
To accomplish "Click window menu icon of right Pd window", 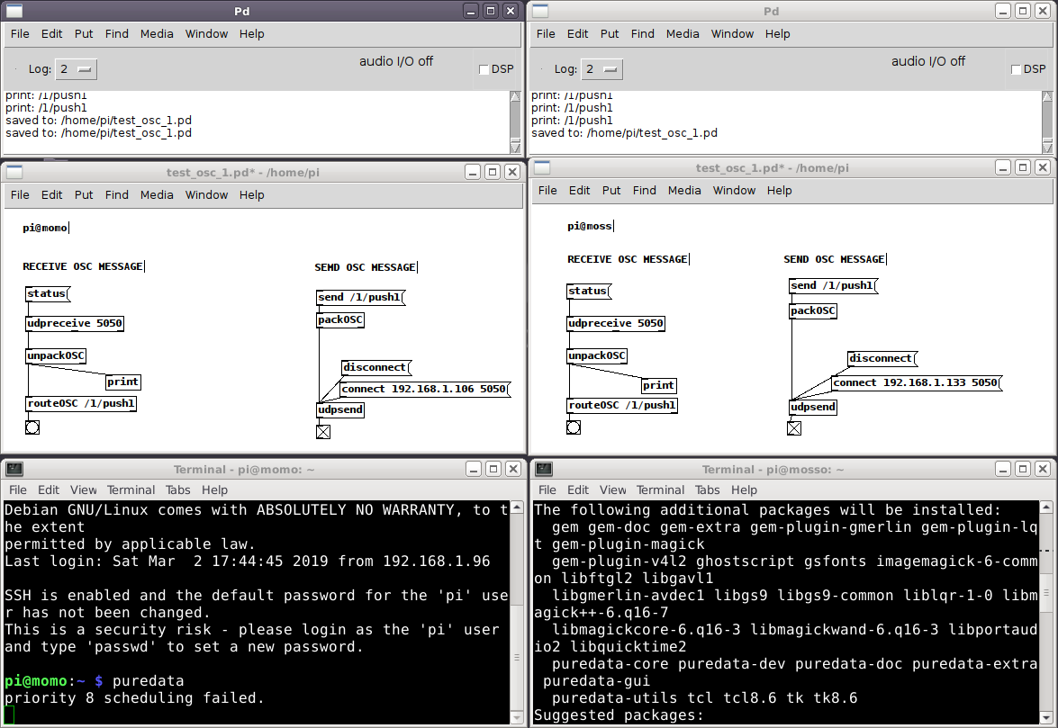I will coord(542,11).
